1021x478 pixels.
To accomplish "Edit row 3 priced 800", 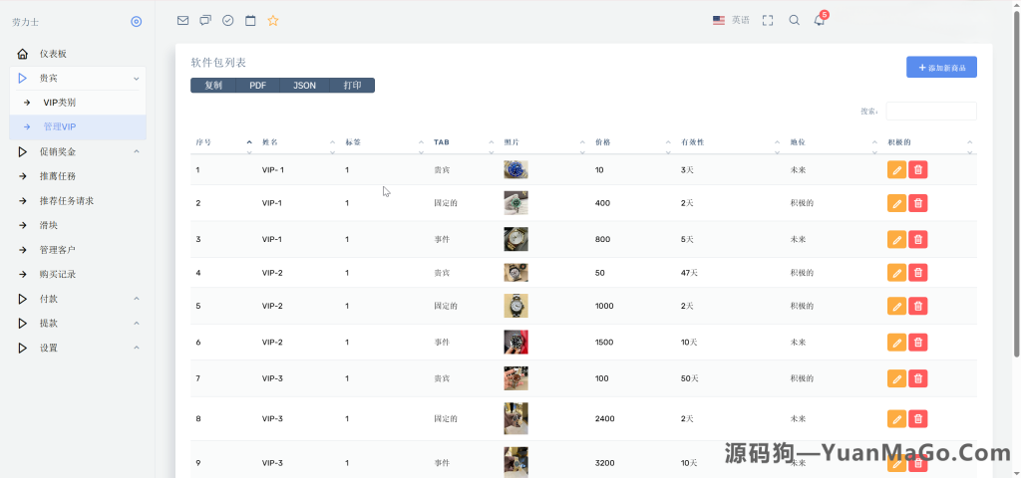I will click(x=896, y=239).
